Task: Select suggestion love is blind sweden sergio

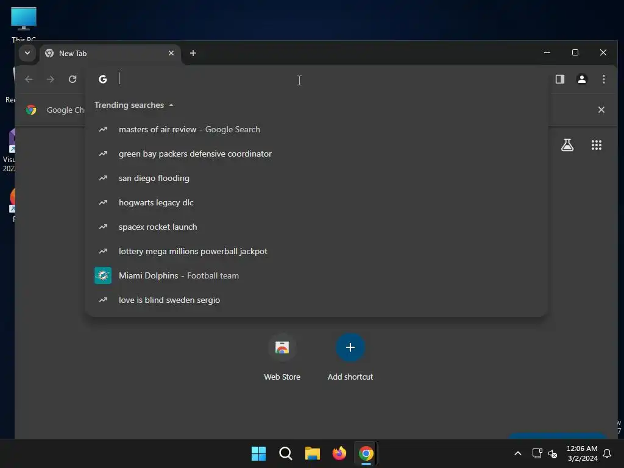Action: click(x=316, y=300)
